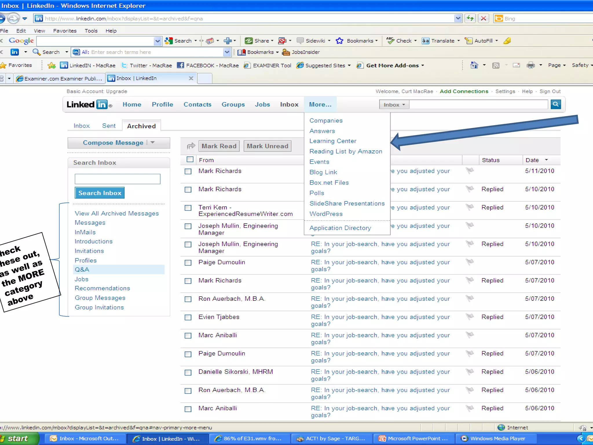Open the Q&A filter link in sidebar
Image resolution: width=593 pixels, height=445 pixels.
pos(82,269)
